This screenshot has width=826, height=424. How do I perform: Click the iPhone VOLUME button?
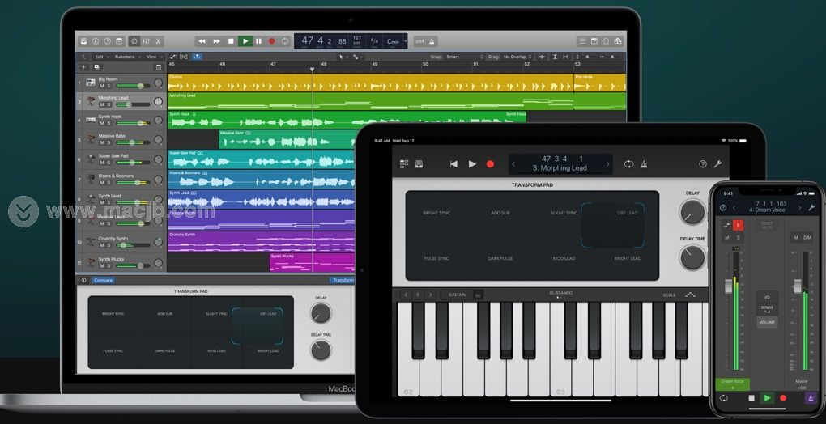click(767, 322)
